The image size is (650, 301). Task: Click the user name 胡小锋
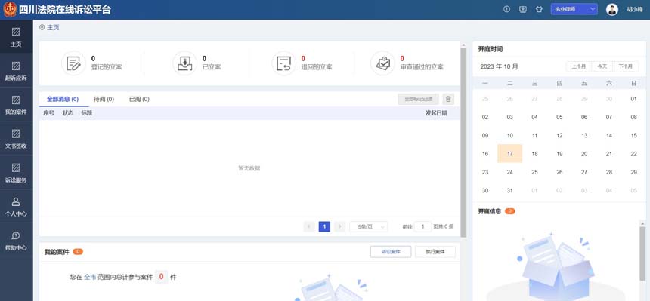click(634, 9)
